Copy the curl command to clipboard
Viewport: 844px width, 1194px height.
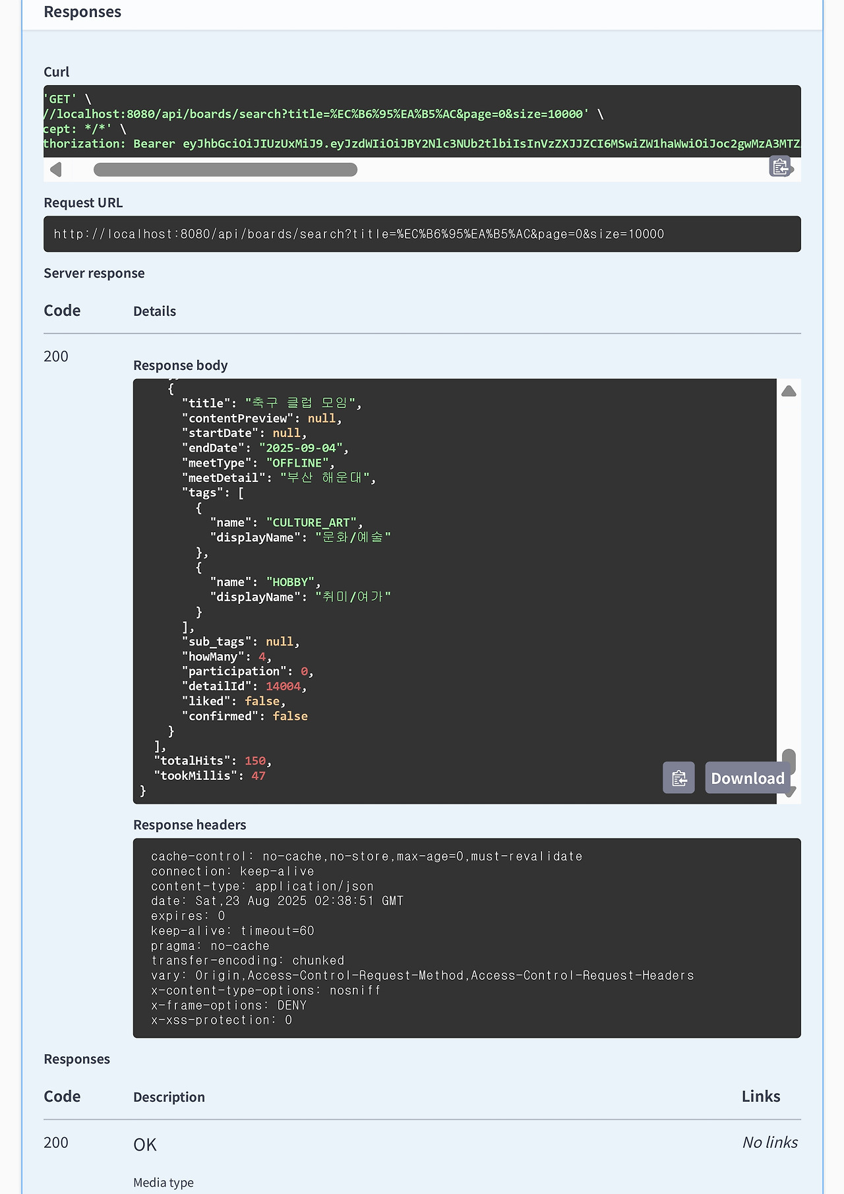click(x=780, y=167)
